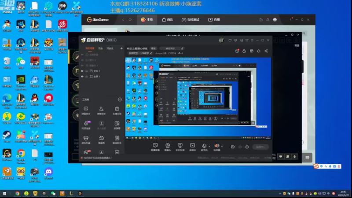
Task: Open the shirt skin icon in title bar
Action: [x=247, y=40]
